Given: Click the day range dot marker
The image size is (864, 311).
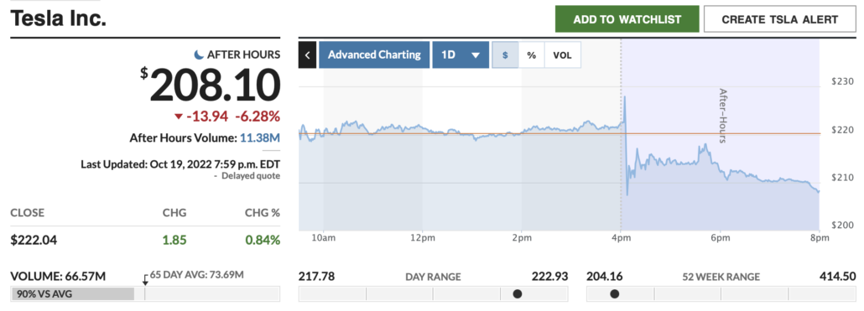Looking at the screenshot, I should [518, 294].
